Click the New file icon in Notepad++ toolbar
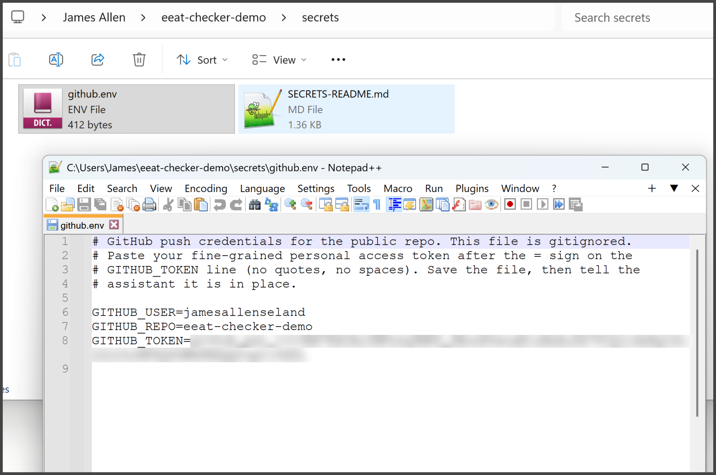The height and width of the screenshot is (475, 716). (52, 205)
